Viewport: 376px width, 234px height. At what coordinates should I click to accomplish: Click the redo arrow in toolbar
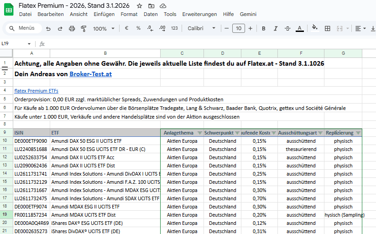coord(60,28)
